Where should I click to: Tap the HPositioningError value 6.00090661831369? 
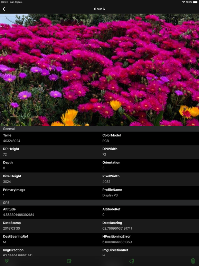pyautogui.click(x=117, y=242)
